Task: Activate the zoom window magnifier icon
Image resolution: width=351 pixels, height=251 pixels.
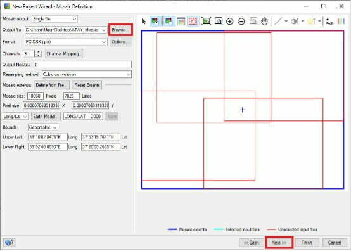Action: 218,22
